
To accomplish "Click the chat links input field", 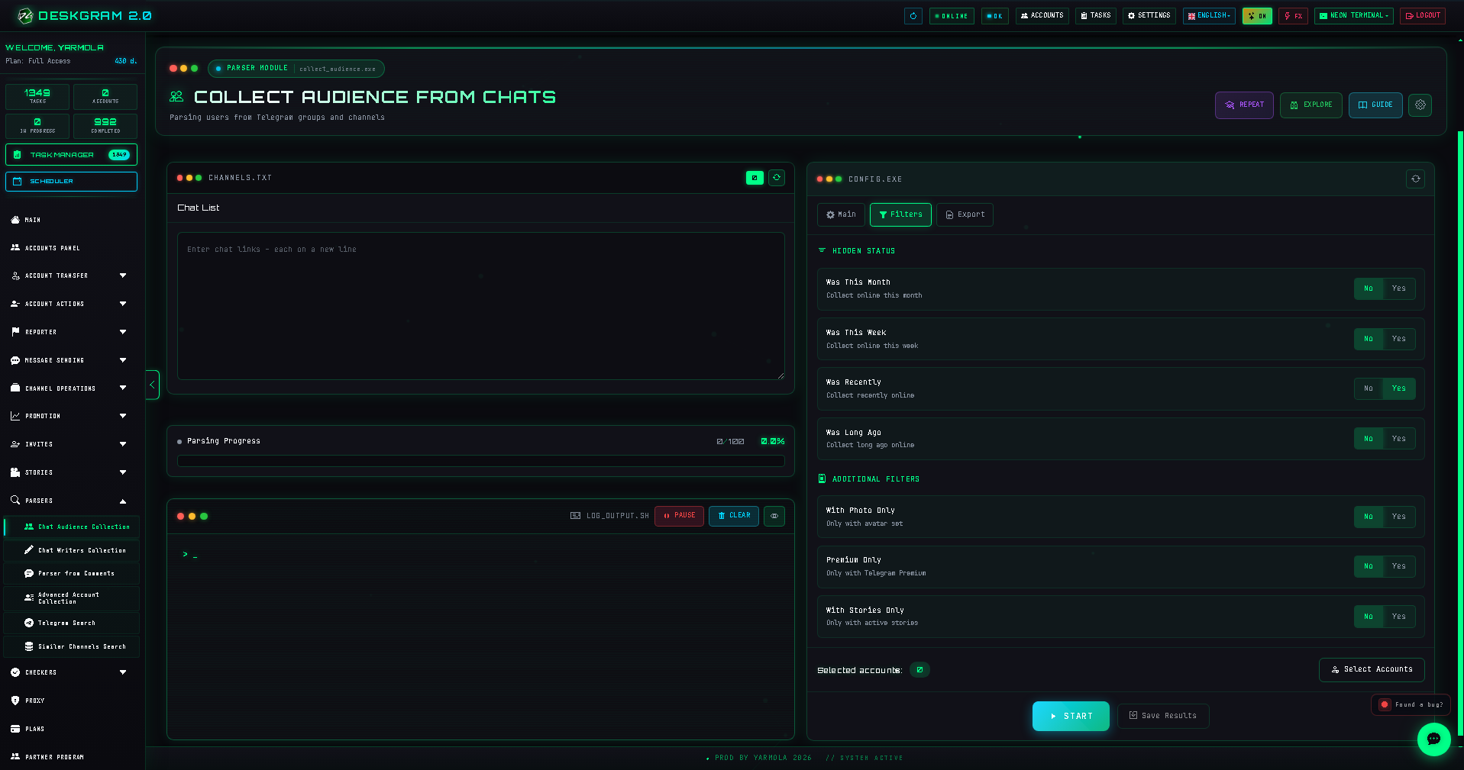I will tap(480, 306).
